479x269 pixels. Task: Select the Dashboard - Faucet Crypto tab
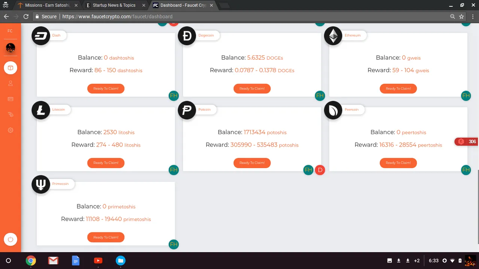click(x=183, y=5)
